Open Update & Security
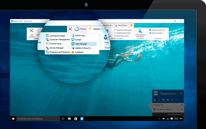 (x=81, y=48)
